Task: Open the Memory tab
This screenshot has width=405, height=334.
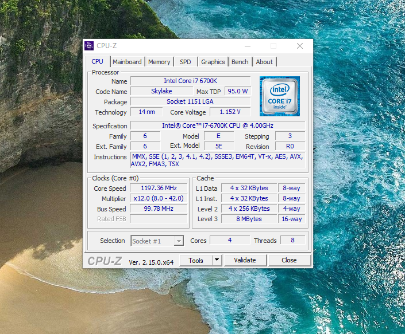Action: point(159,62)
